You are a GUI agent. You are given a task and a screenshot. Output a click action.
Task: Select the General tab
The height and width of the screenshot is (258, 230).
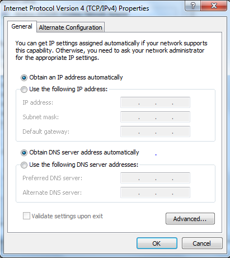22,26
